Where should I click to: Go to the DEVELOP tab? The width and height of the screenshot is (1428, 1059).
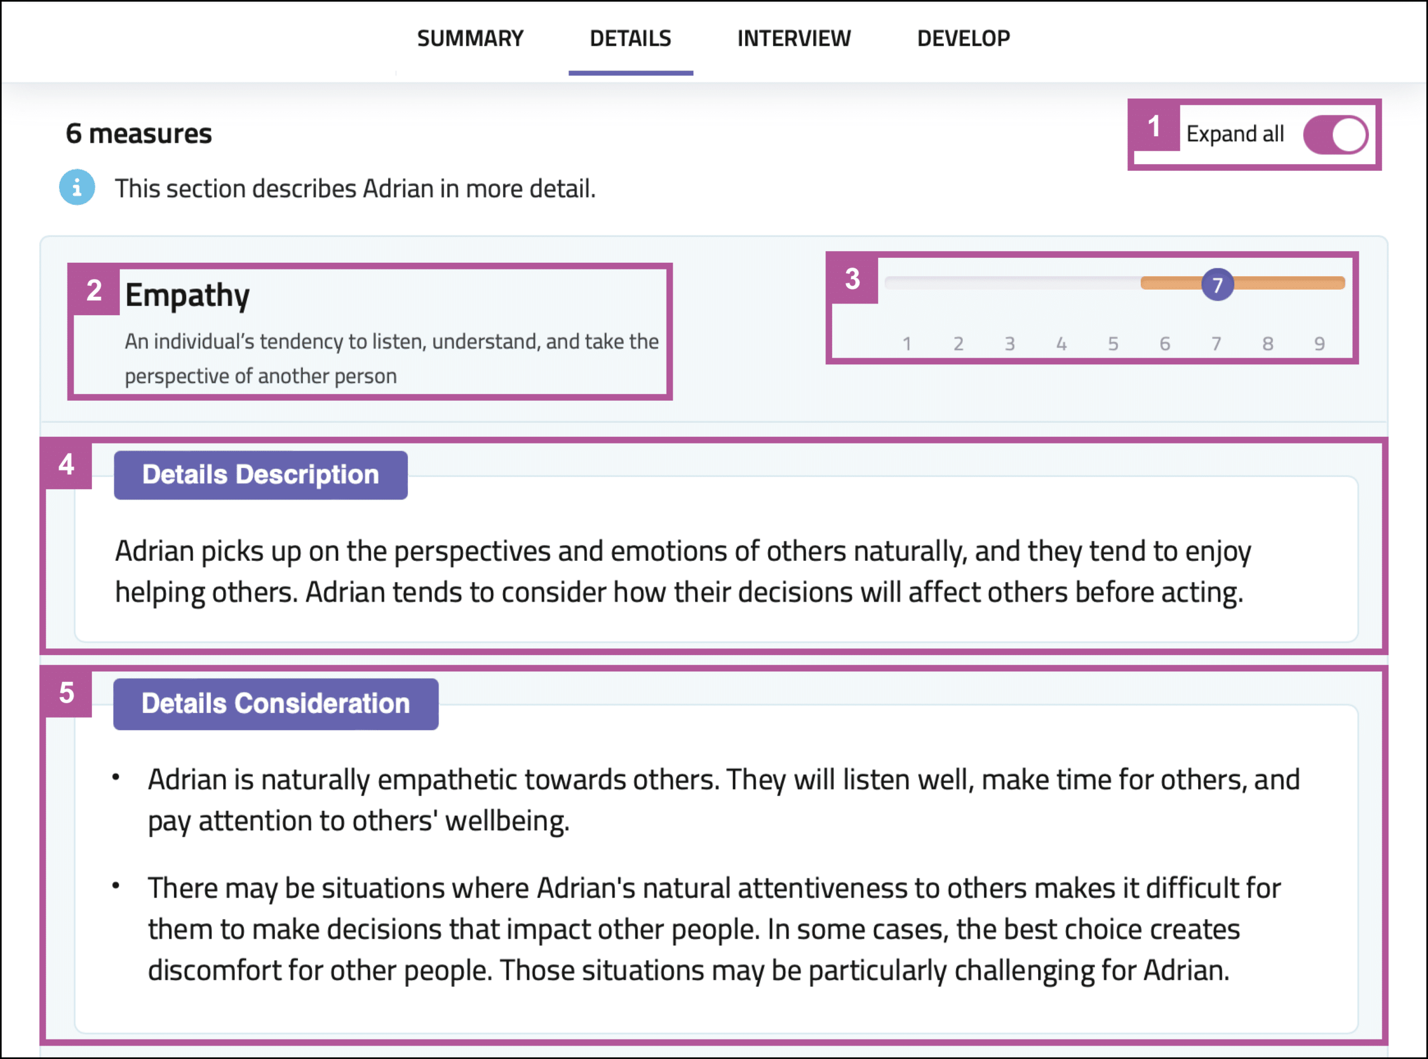pos(963,38)
